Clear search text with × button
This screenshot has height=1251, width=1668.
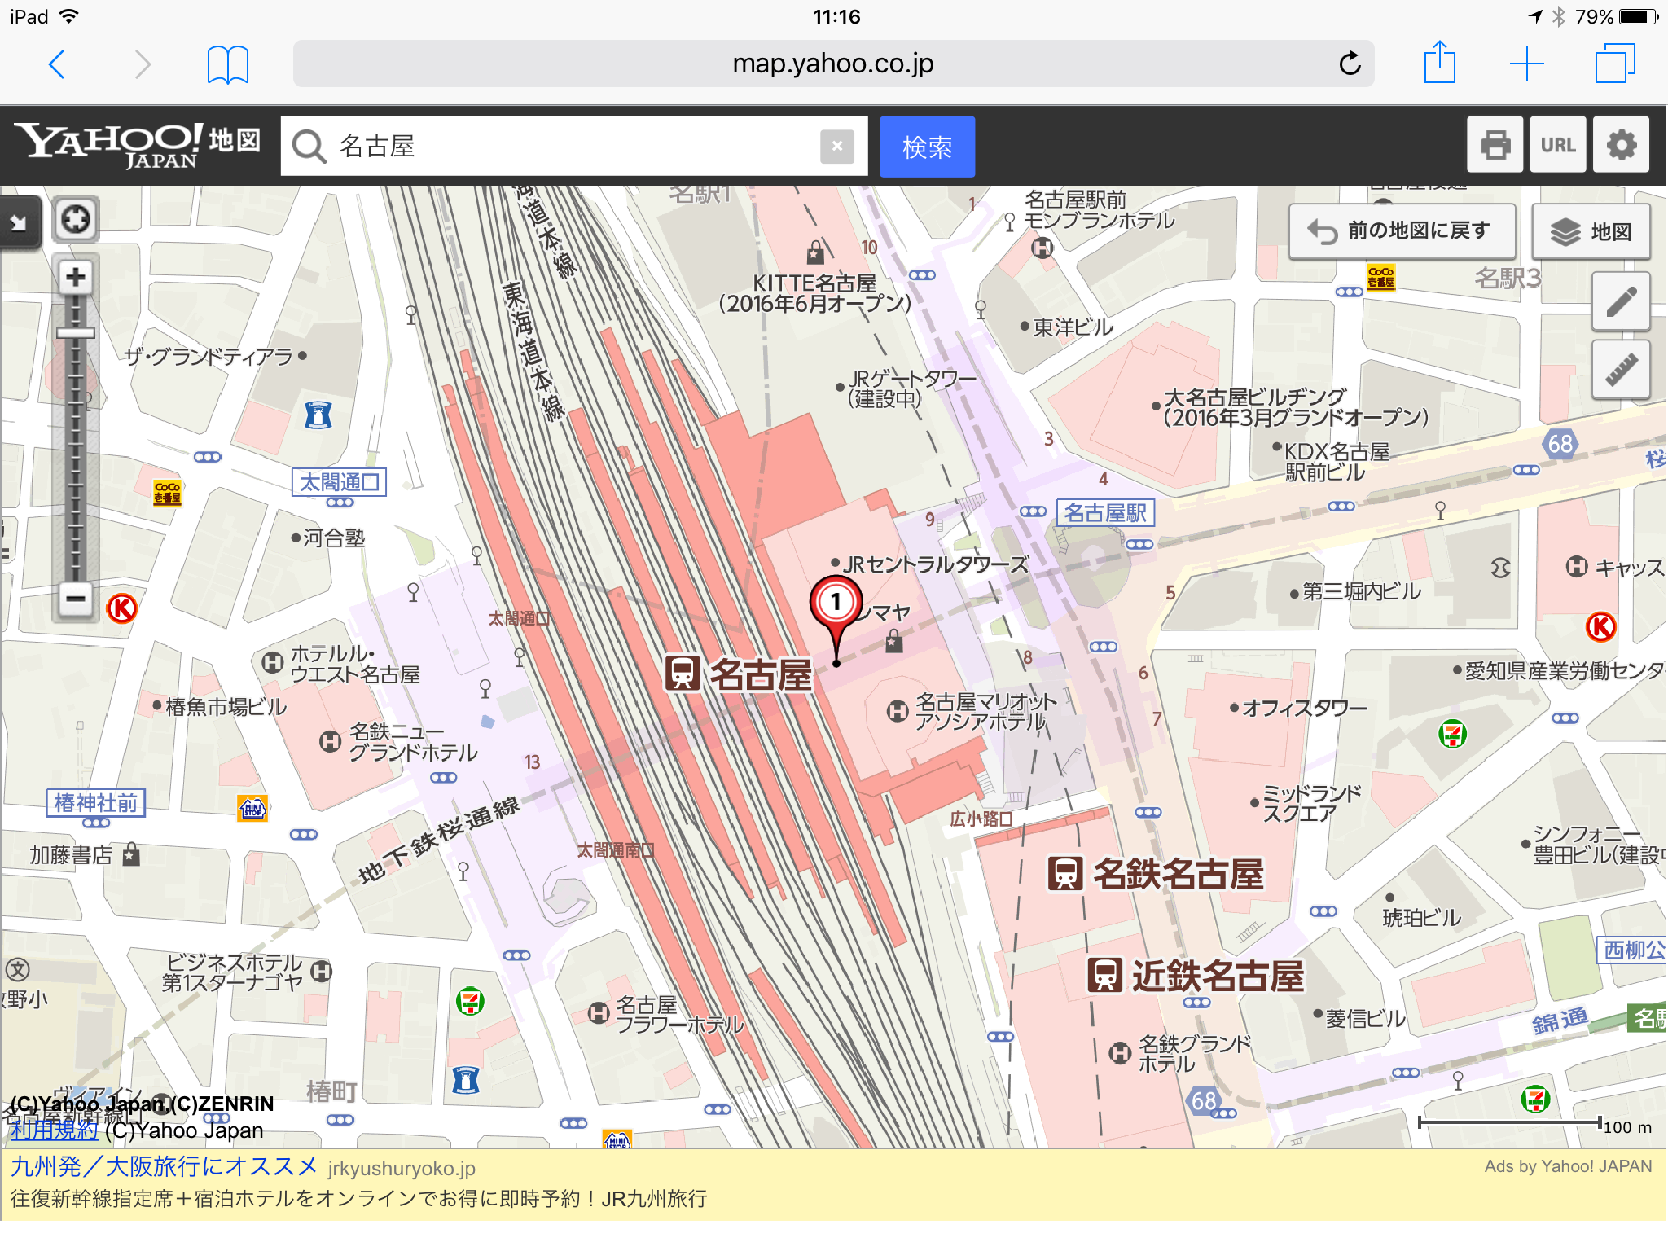point(836,147)
